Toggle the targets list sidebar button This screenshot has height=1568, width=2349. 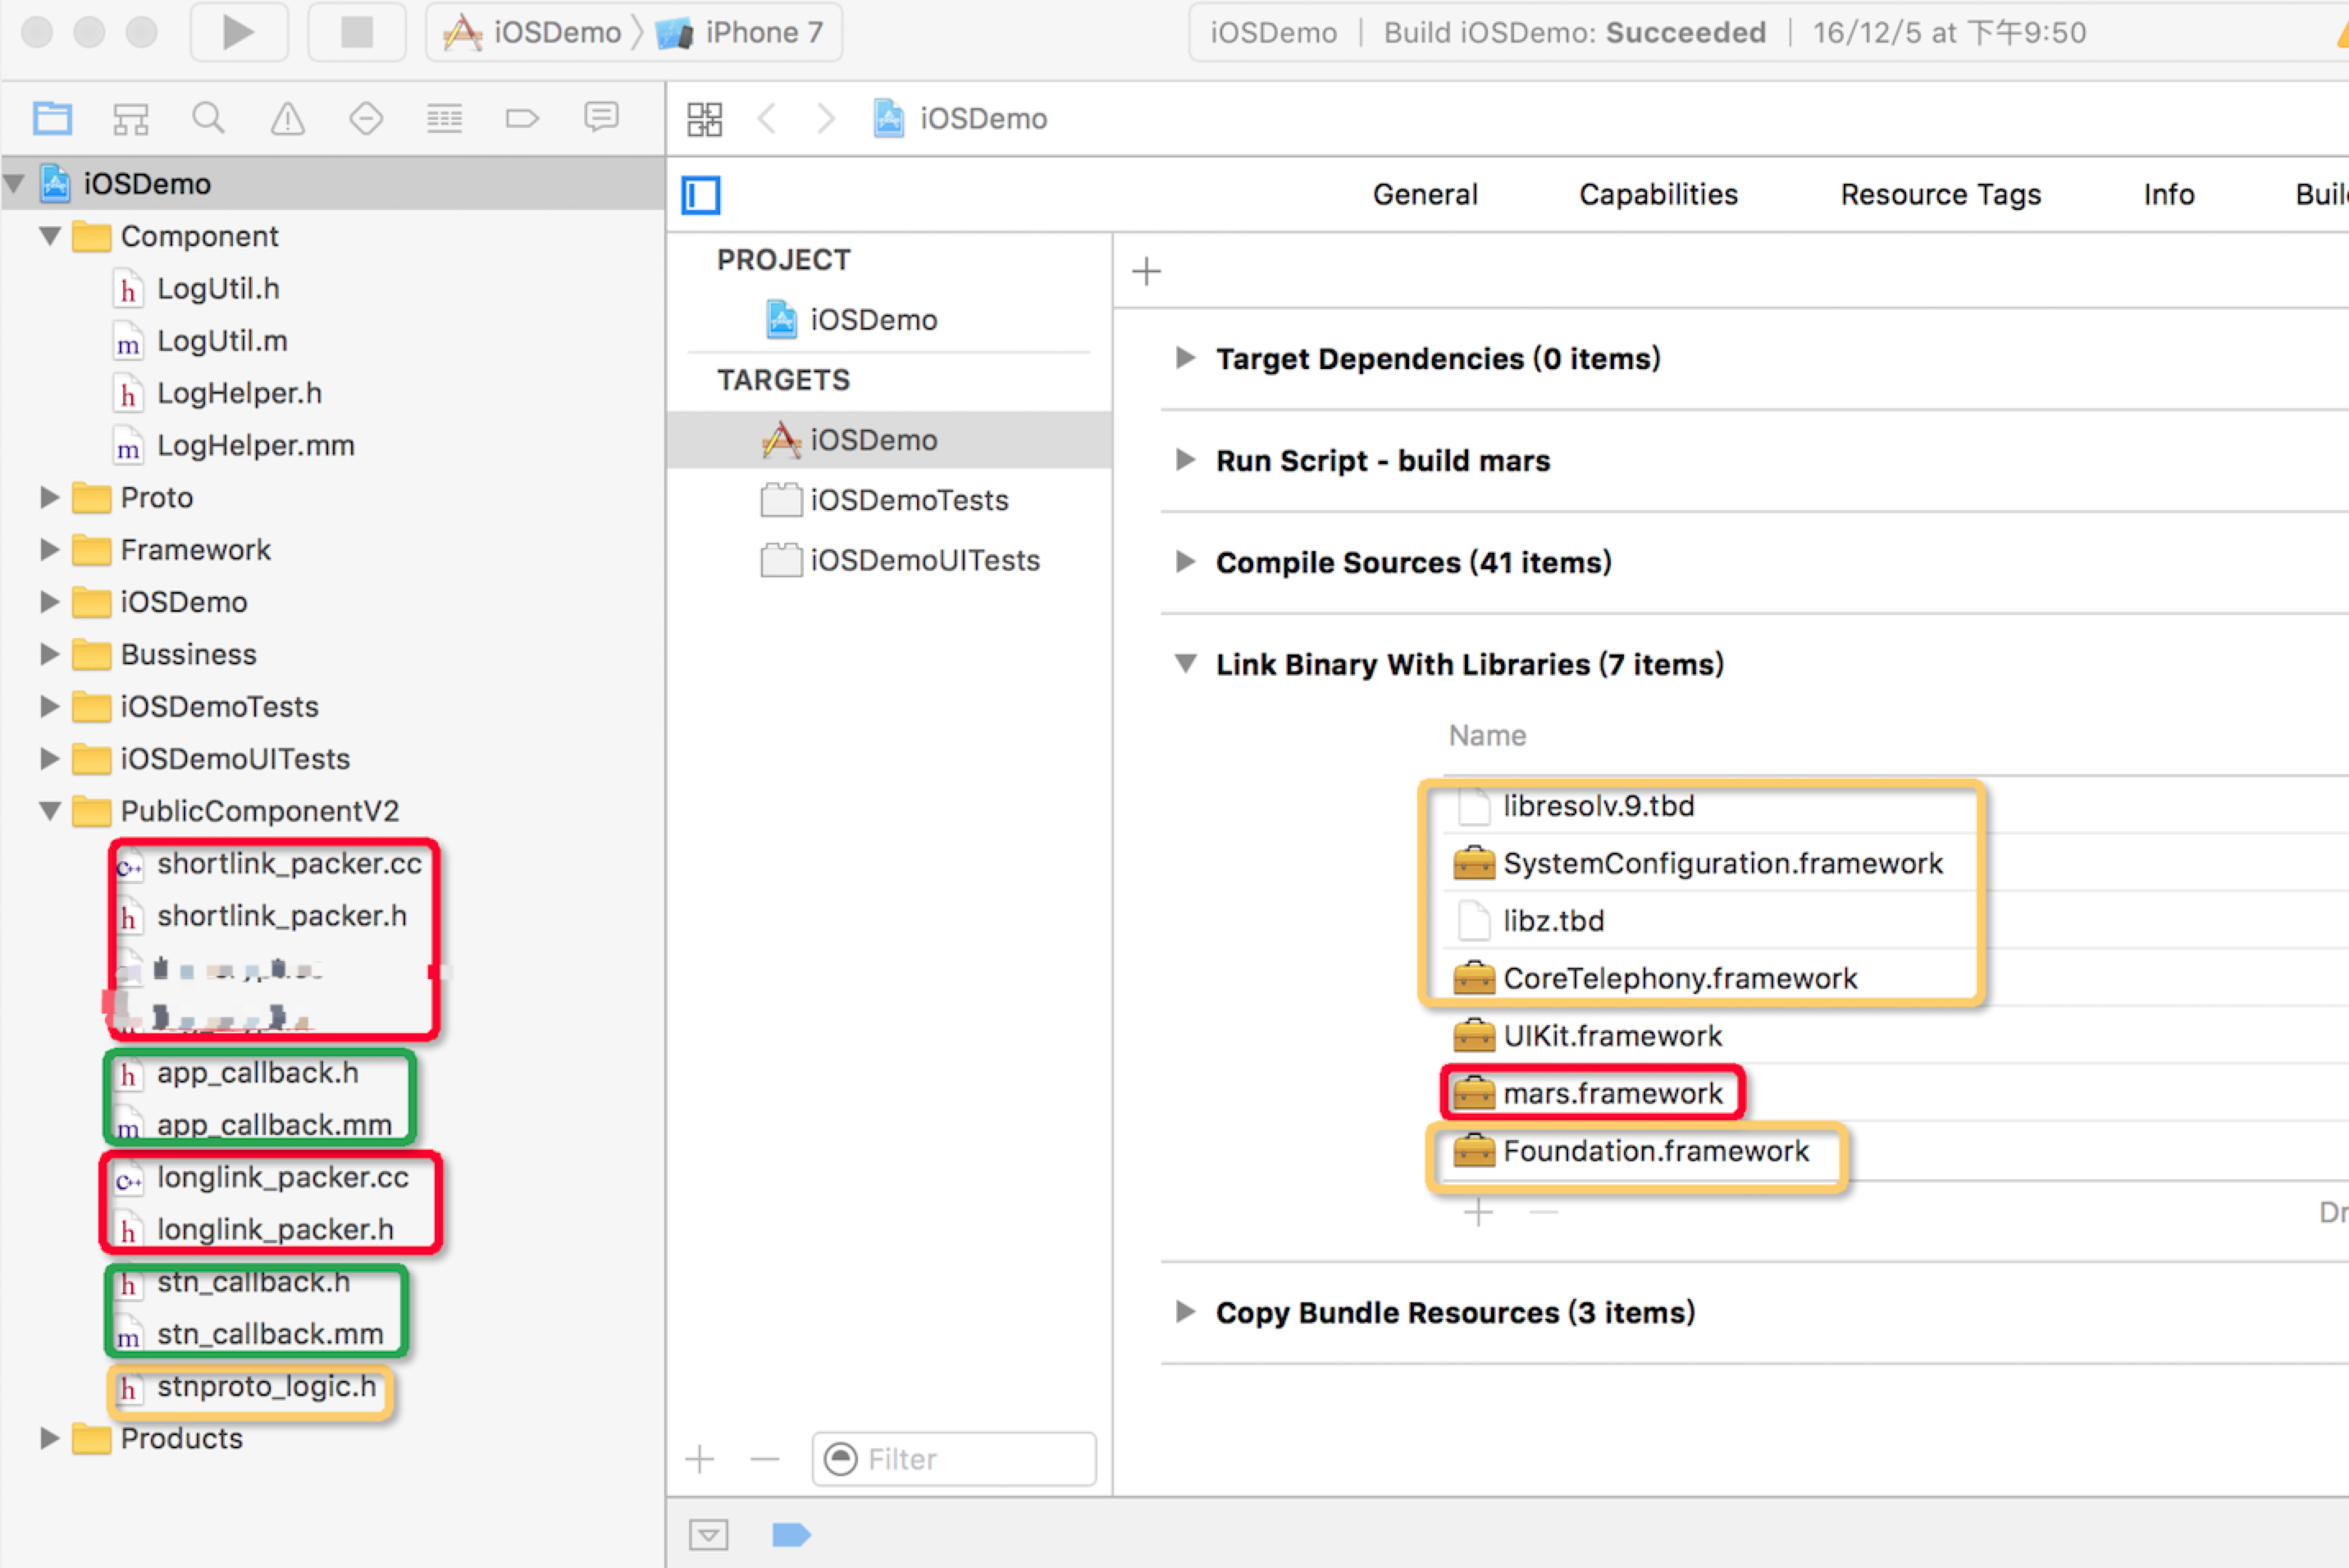[x=701, y=195]
